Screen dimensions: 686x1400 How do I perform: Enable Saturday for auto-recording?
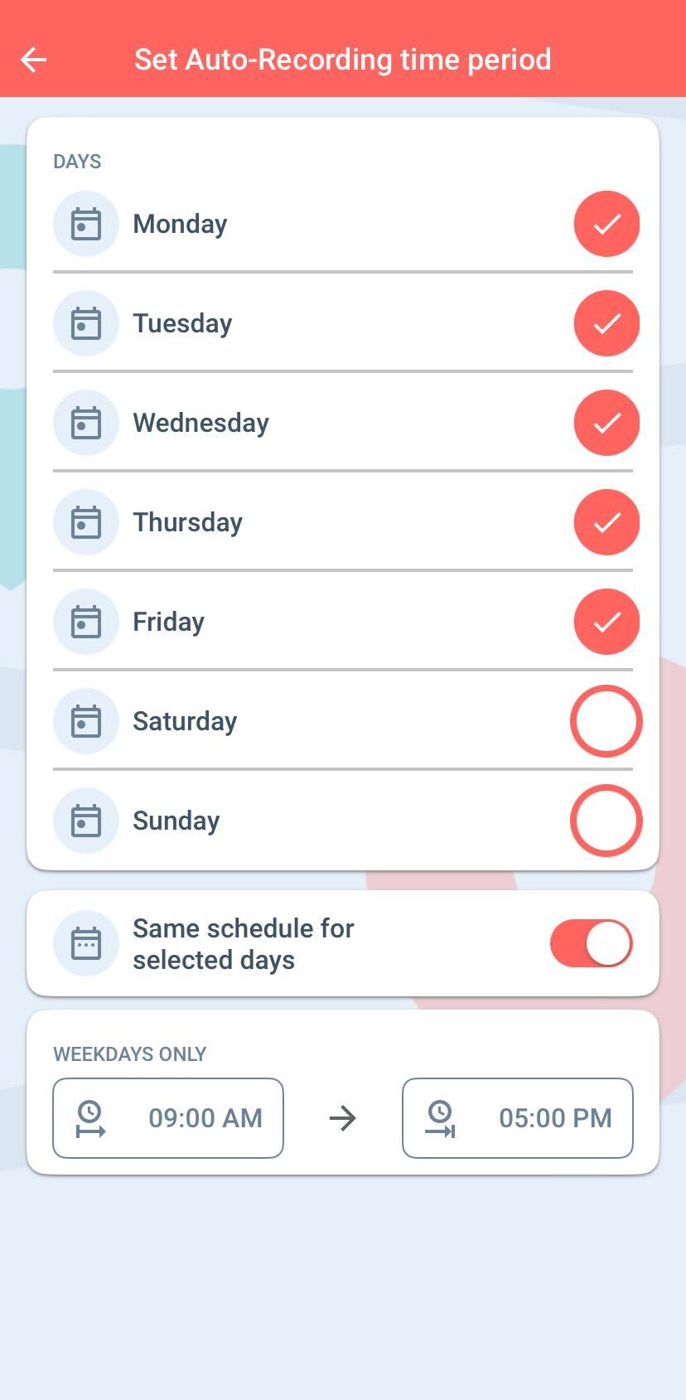606,721
